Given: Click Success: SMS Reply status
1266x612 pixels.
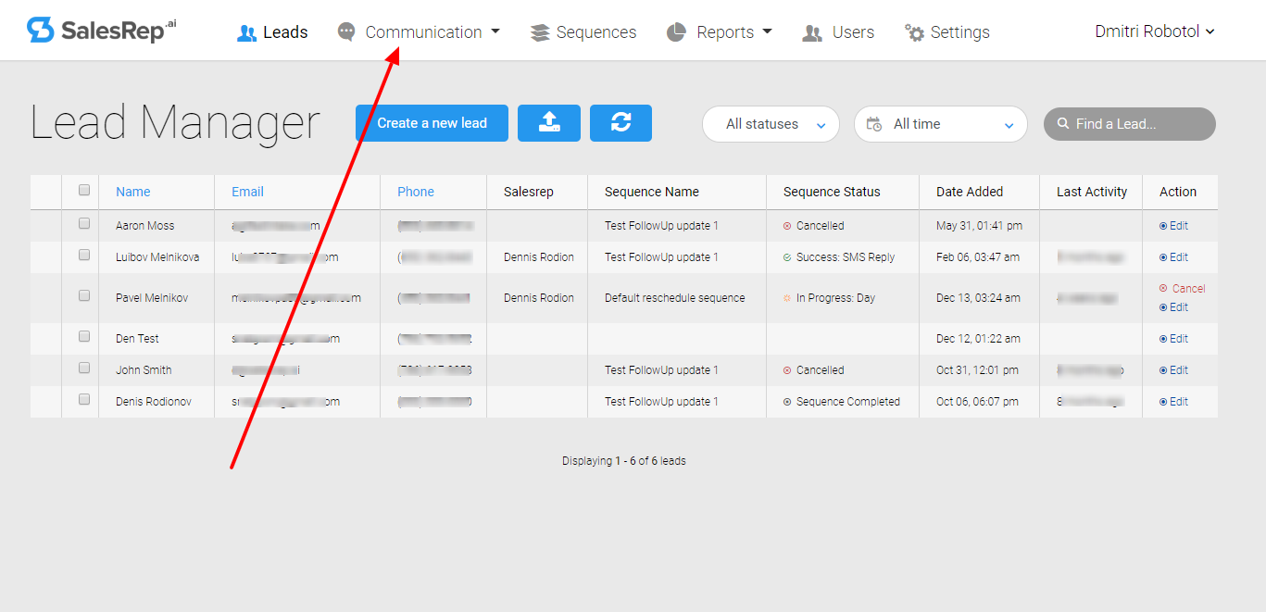Looking at the screenshot, I should 839,257.
